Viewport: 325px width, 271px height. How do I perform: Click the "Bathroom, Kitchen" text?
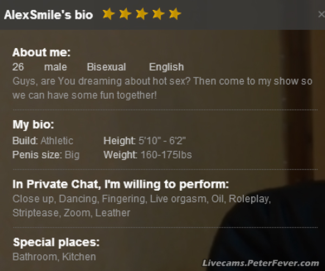point(54,256)
